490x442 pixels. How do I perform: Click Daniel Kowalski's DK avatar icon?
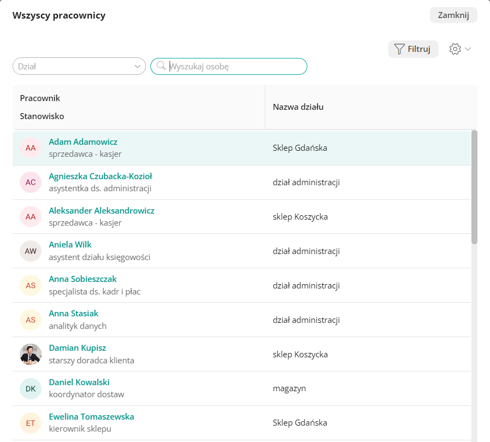[31, 388]
